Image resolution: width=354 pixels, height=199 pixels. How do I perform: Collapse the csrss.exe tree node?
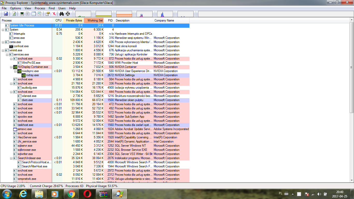click(3, 42)
